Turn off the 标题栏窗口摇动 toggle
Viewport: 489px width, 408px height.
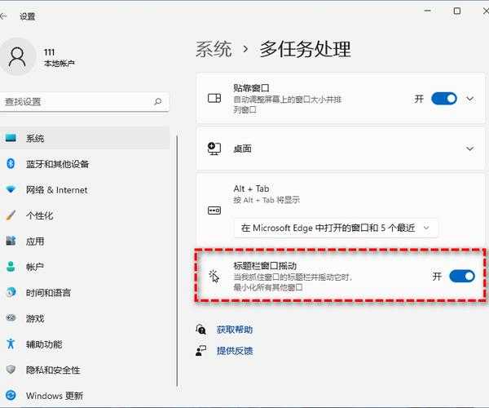pyautogui.click(x=462, y=276)
